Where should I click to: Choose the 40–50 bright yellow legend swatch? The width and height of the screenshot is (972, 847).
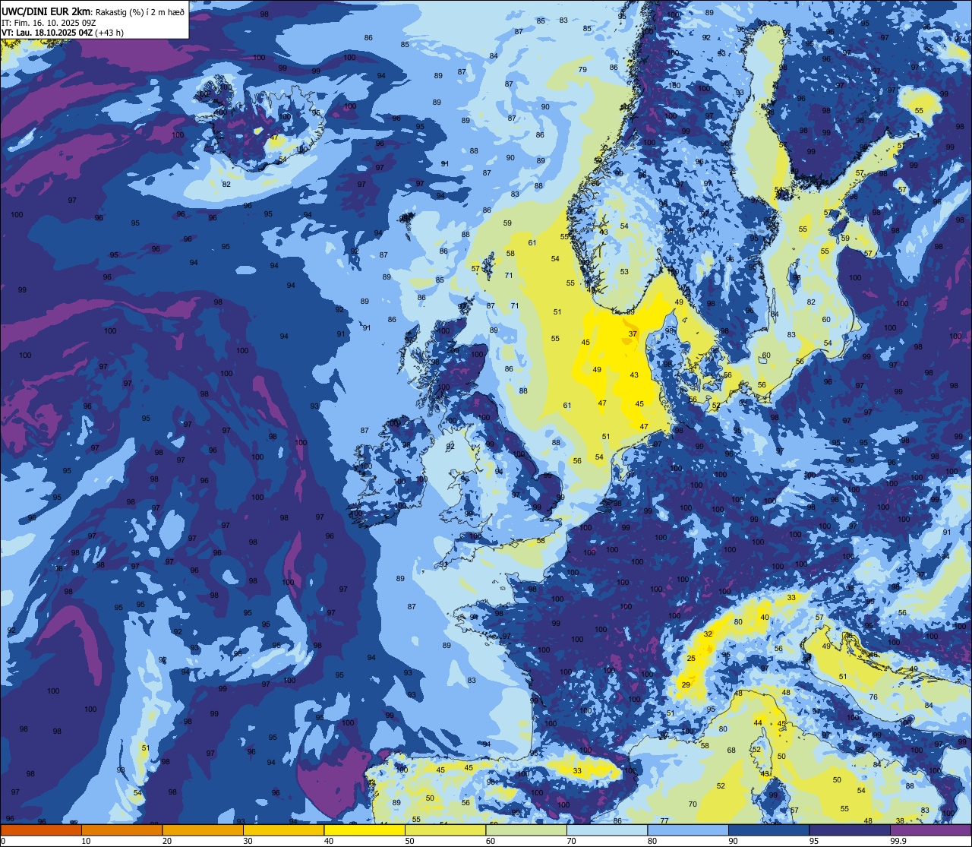tap(364, 830)
